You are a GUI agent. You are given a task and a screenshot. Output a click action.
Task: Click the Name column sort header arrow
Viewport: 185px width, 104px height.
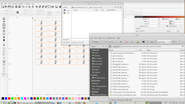(x=137, y=50)
